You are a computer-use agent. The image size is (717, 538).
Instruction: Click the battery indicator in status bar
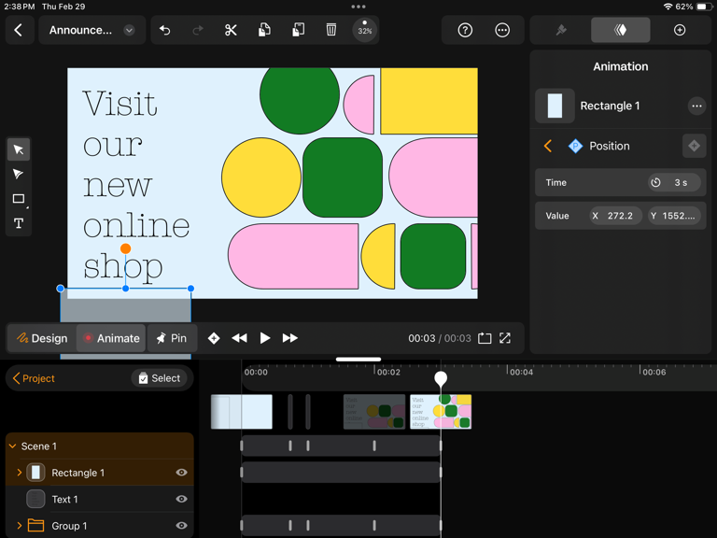[703, 7]
